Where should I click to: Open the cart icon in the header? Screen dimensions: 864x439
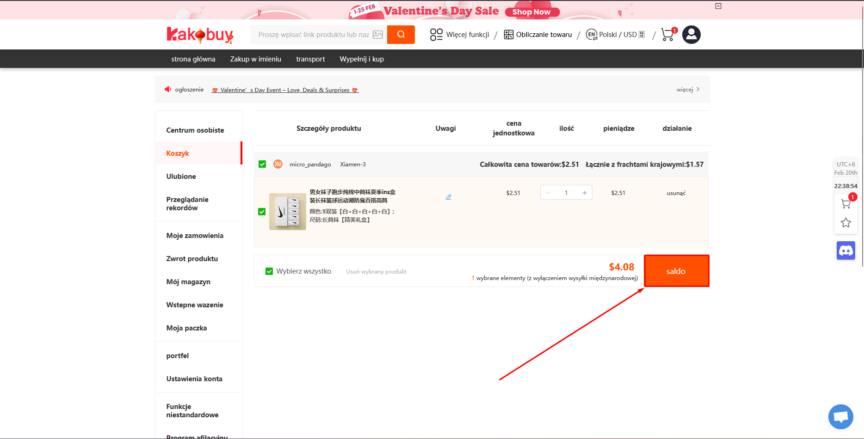pyautogui.click(x=667, y=34)
